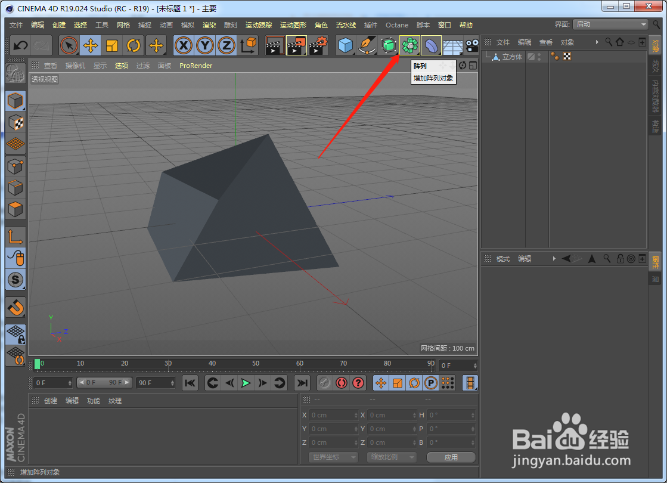This screenshot has height=483, width=667.
Task: Expand Attribute Manager menu overflow arrow
Action: tap(554, 258)
